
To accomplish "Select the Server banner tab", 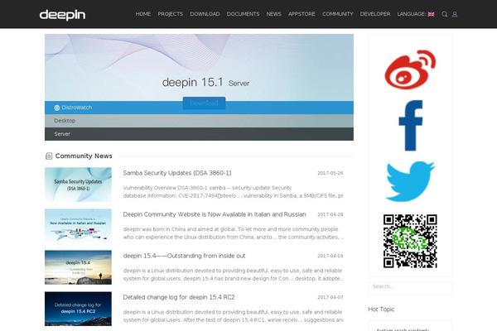I will click(199, 134).
